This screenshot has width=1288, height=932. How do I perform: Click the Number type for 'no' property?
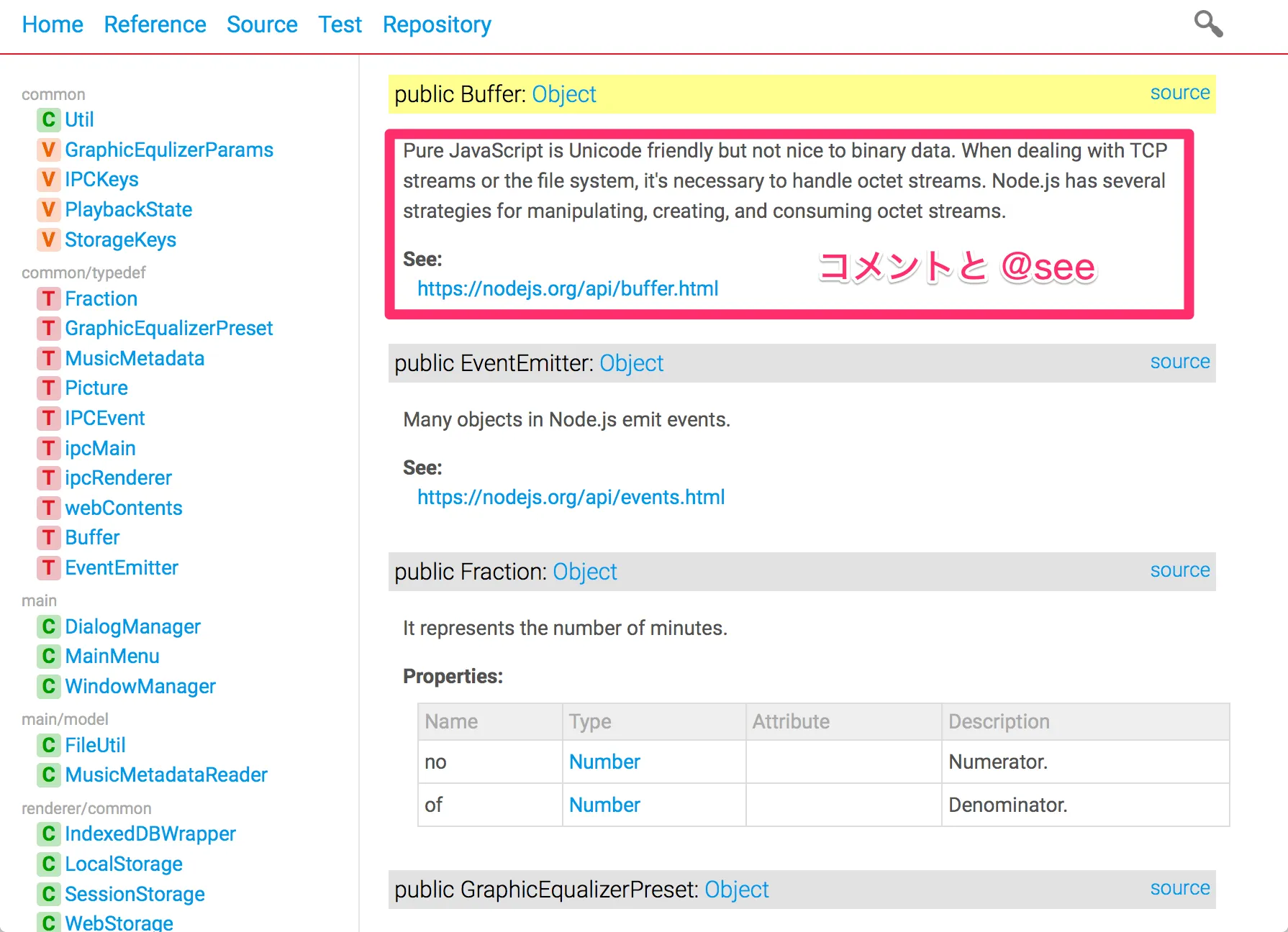point(604,762)
